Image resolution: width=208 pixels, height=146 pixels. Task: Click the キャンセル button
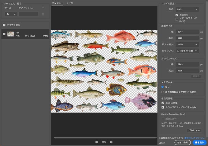[x=182, y=142]
